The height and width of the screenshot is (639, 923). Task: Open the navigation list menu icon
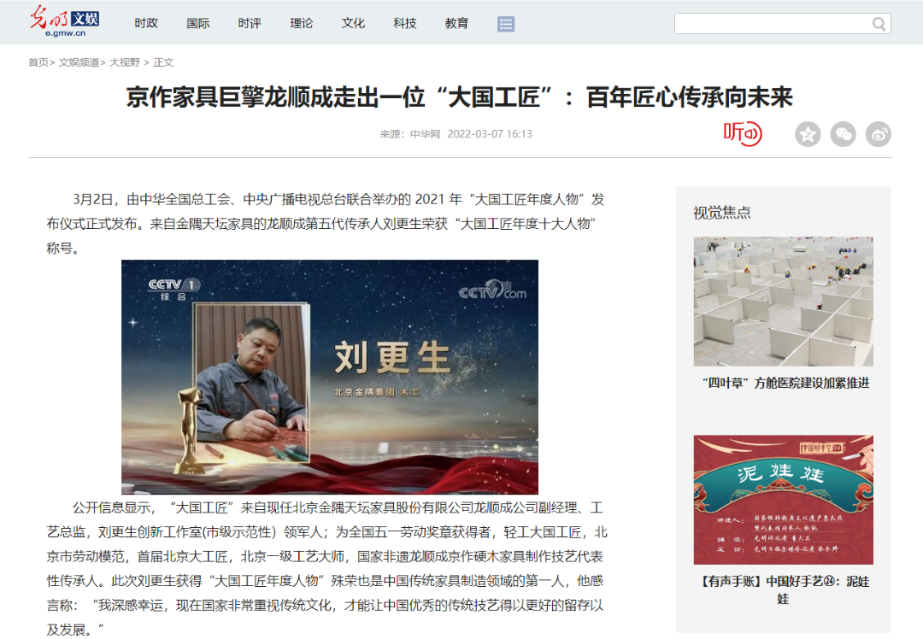(506, 24)
